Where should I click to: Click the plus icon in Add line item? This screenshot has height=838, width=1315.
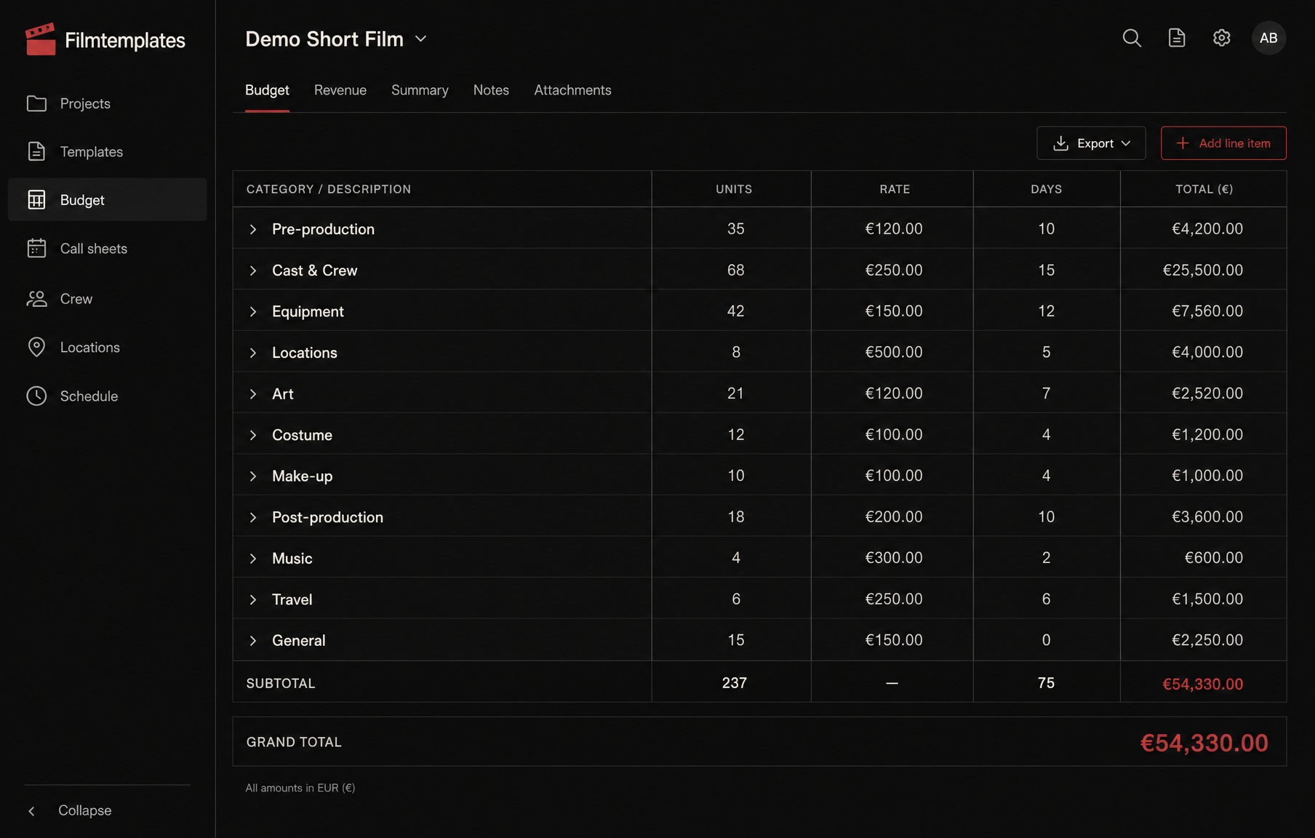click(1183, 143)
